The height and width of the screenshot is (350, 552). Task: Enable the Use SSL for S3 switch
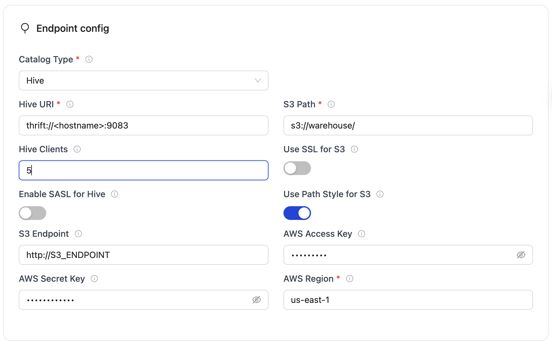[x=297, y=168]
